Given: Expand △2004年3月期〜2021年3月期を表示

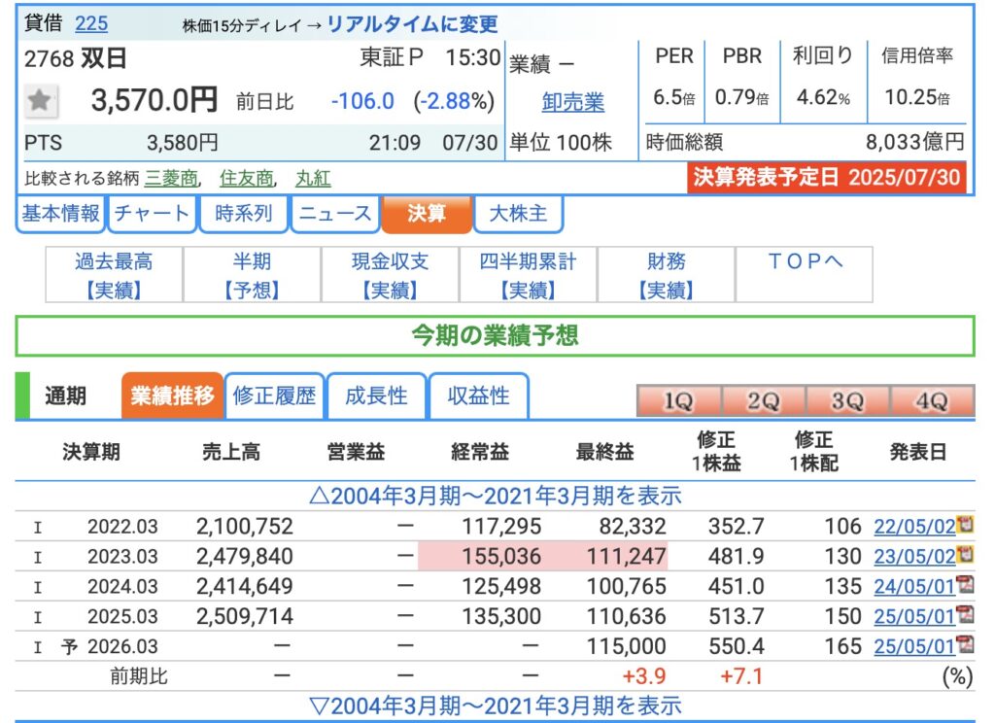Looking at the screenshot, I should click(x=495, y=496).
